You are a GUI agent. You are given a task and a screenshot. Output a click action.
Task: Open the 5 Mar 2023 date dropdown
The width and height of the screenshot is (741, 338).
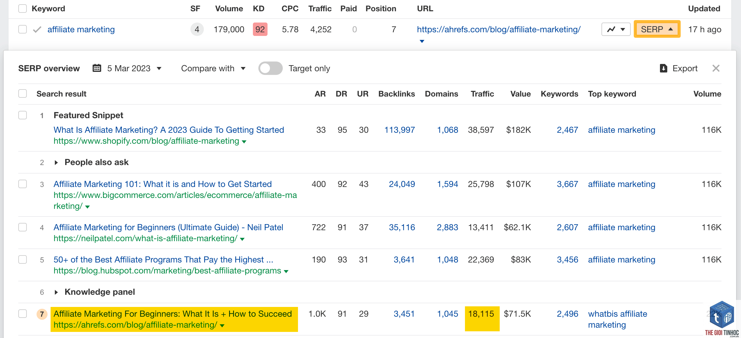pyautogui.click(x=134, y=68)
